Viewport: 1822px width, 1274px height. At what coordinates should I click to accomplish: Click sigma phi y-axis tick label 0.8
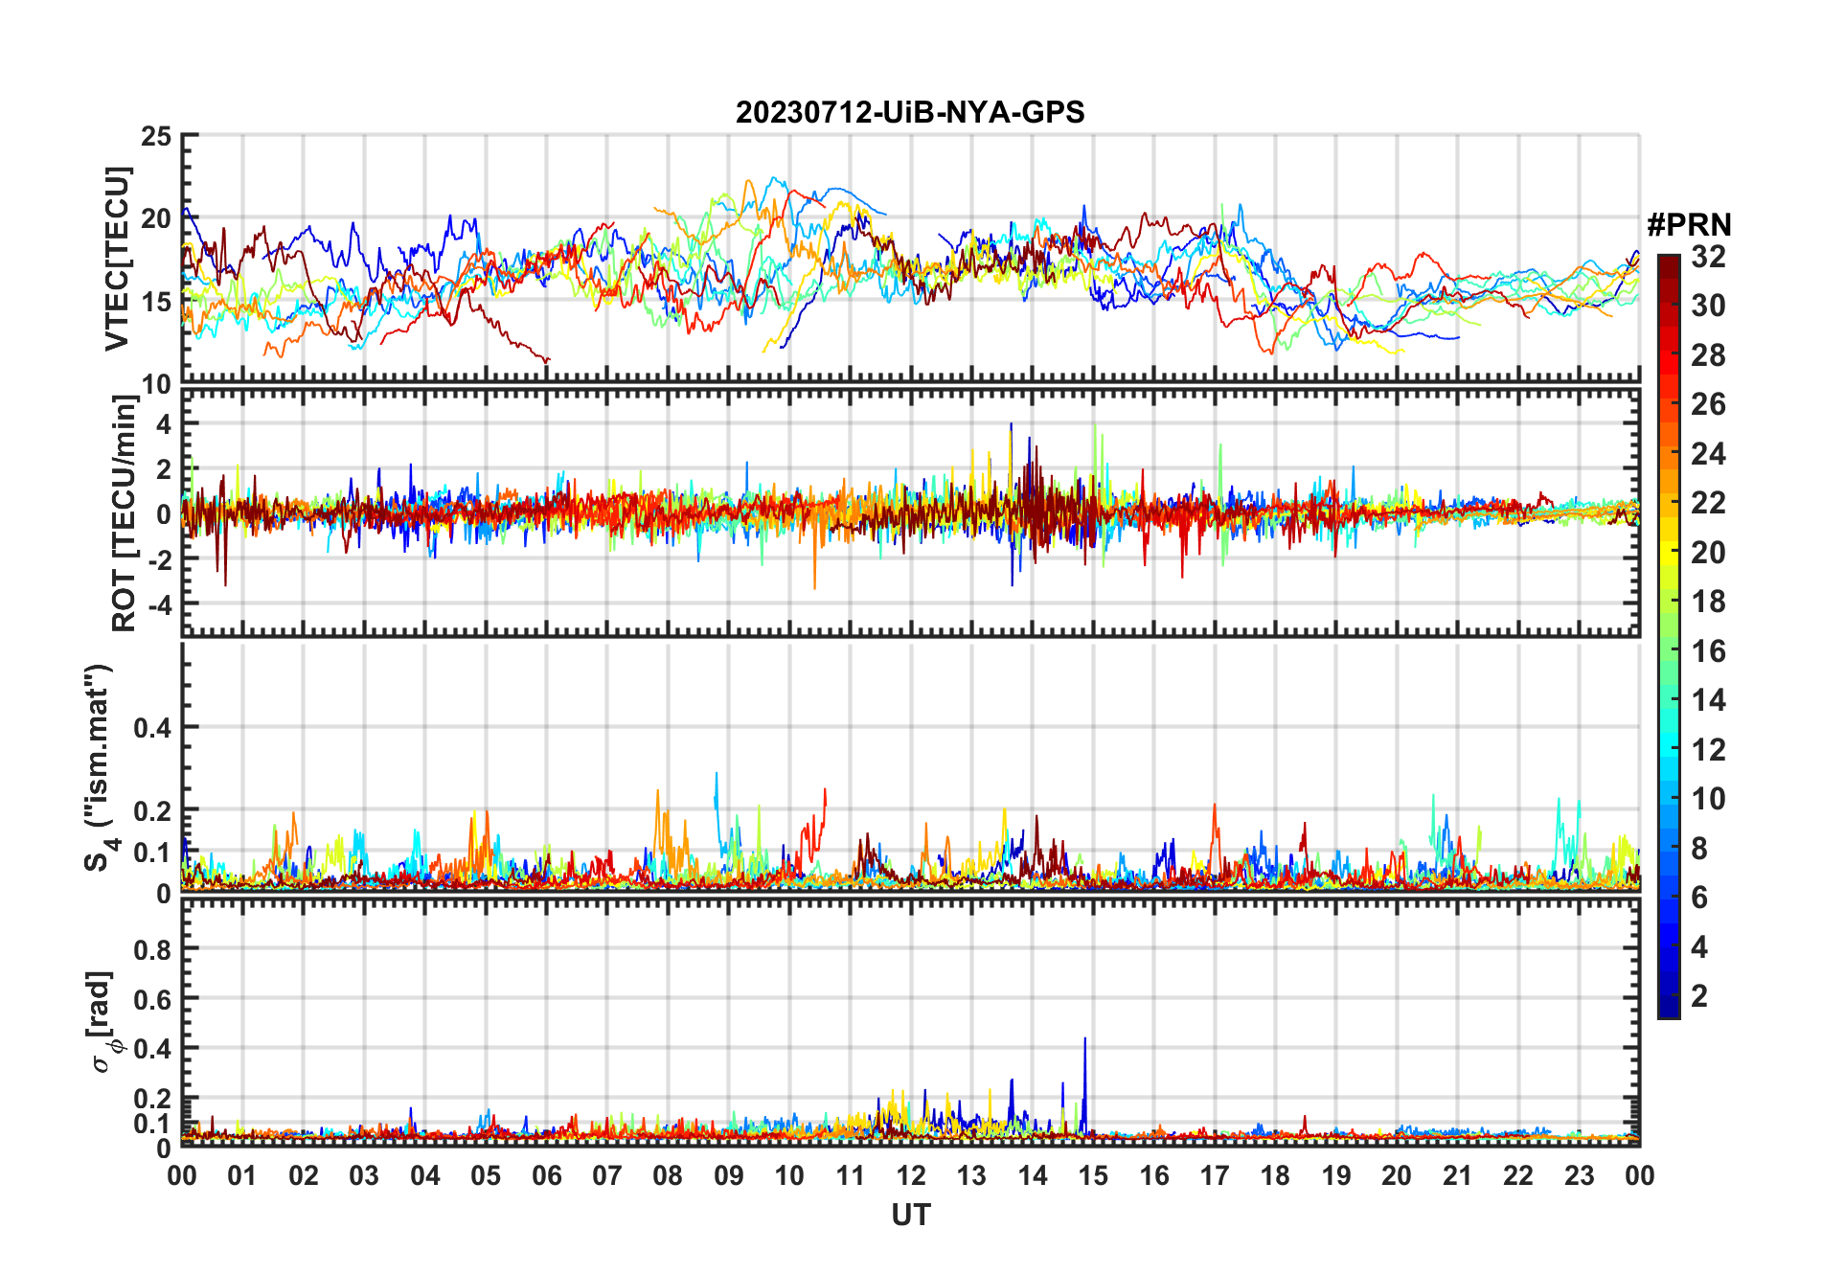click(x=153, y=950)
